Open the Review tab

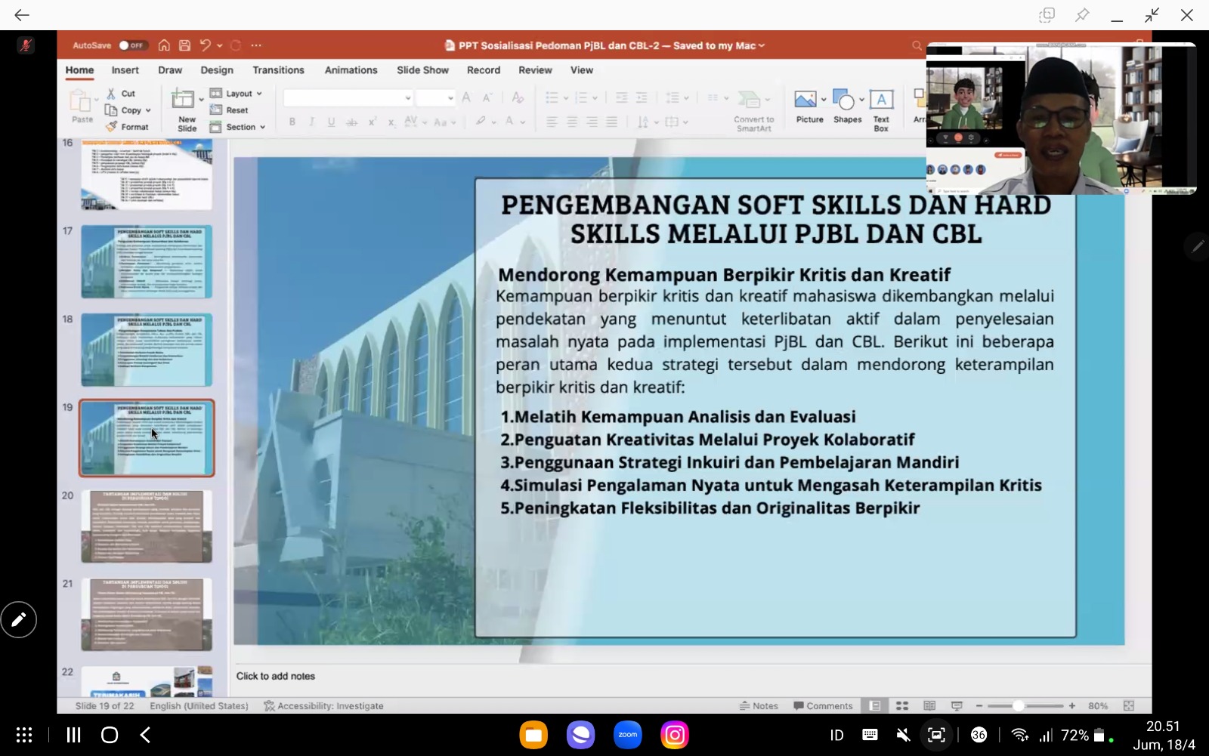tap(535, 70)
